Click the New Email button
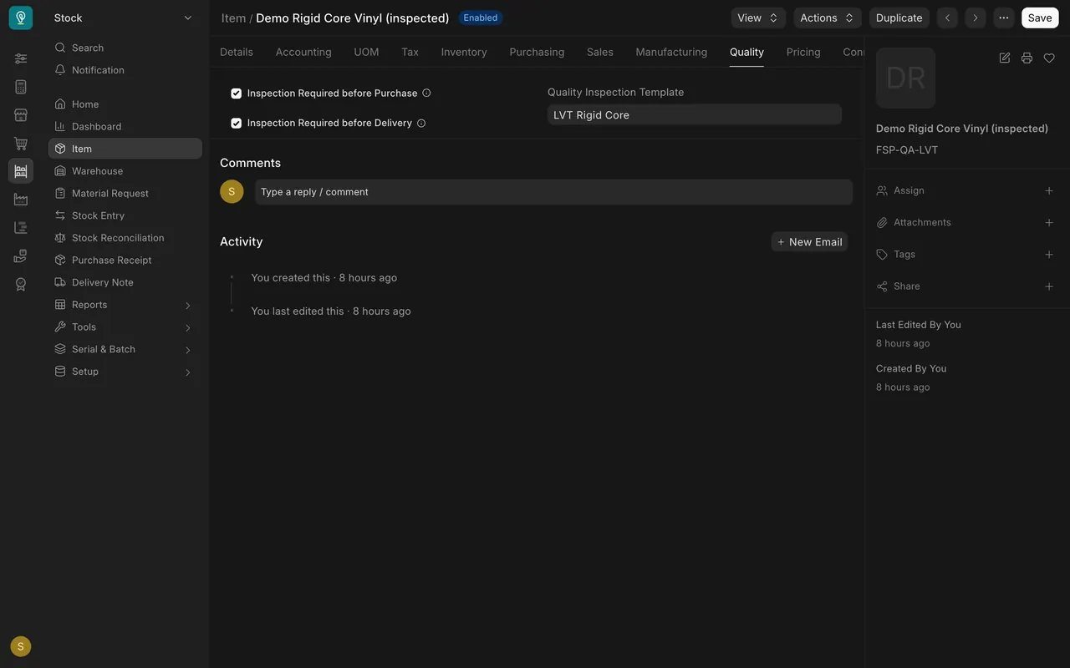The image size is (1070, 668). pos(809,242)
